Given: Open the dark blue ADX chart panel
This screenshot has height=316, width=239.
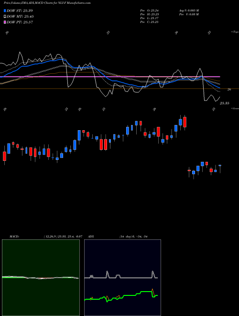Looking at the screenshot, I should click(122, 278).
